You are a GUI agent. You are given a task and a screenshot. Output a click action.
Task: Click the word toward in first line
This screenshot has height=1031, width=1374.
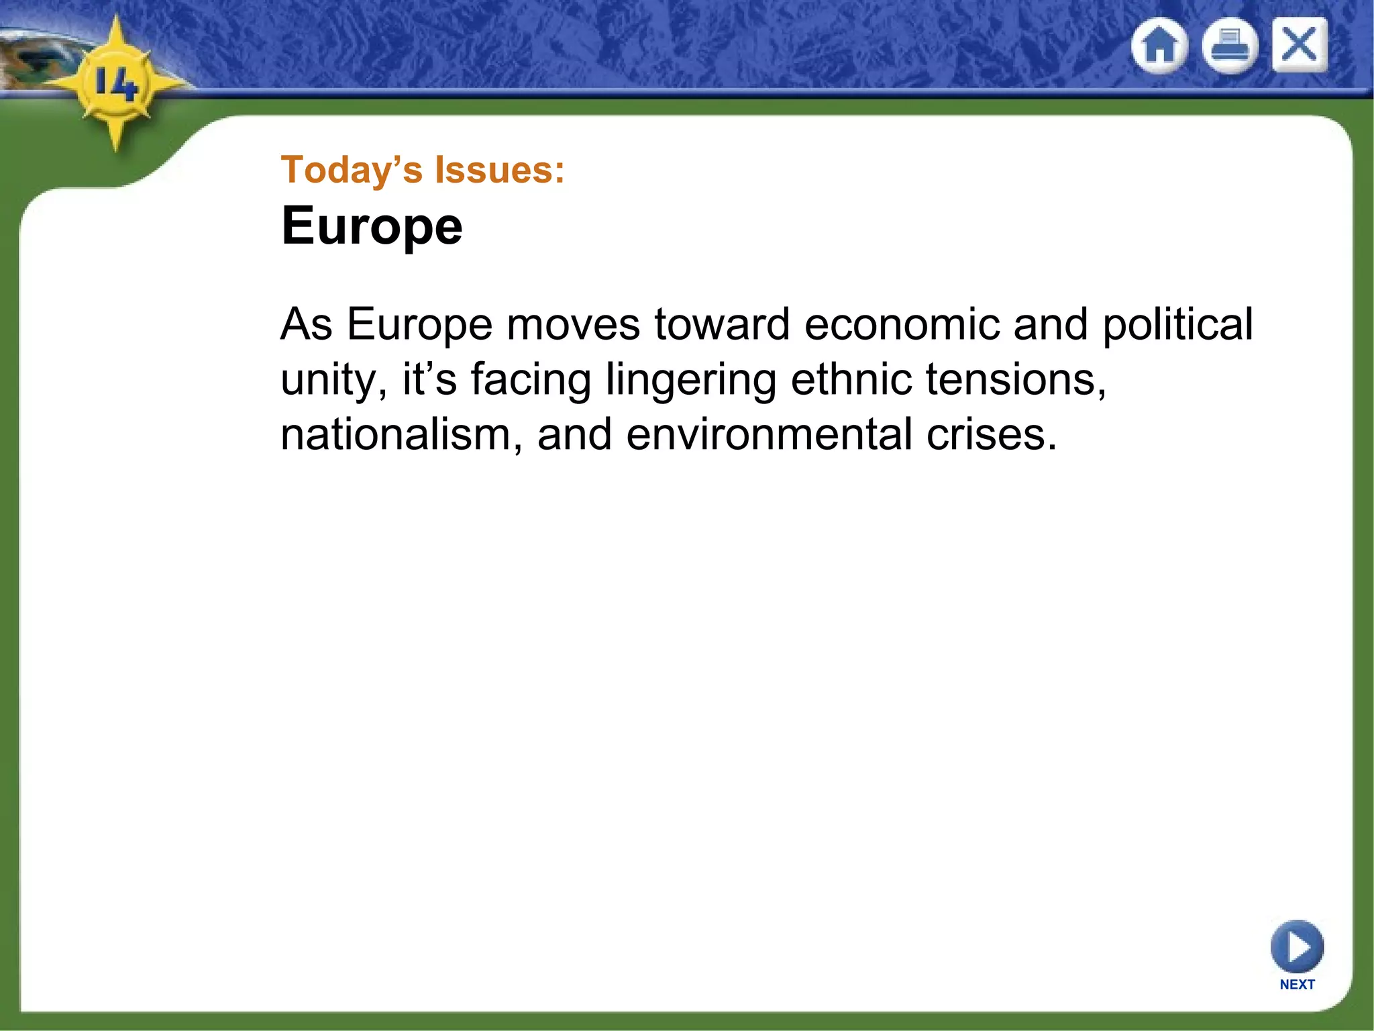tap(722, 324)
